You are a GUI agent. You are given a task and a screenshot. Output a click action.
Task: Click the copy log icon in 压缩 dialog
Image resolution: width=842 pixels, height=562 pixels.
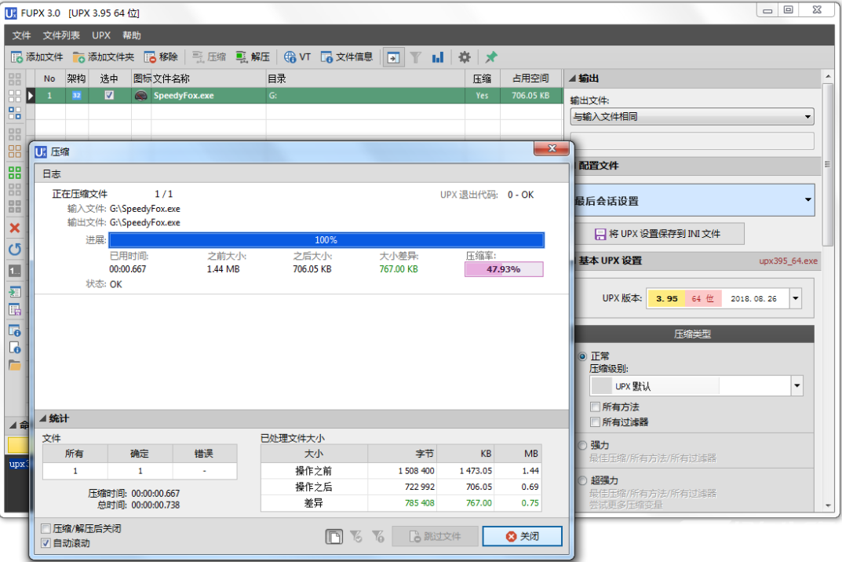[334, 536]
